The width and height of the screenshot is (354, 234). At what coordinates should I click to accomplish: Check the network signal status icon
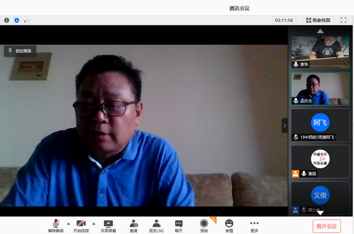pyautogui.click(x=26, y=20)
